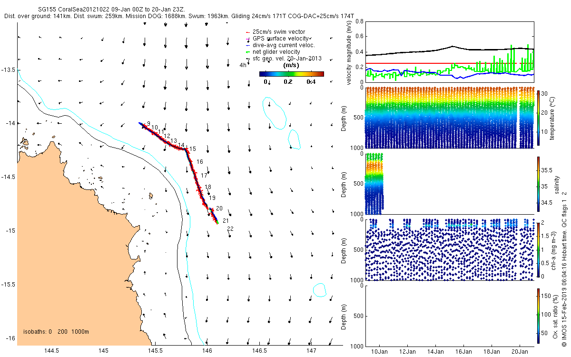This screenshot has width=571, height=357.
Task: Select the 'Dist. over ground: 141km' summary line
Action: point(179,16)
